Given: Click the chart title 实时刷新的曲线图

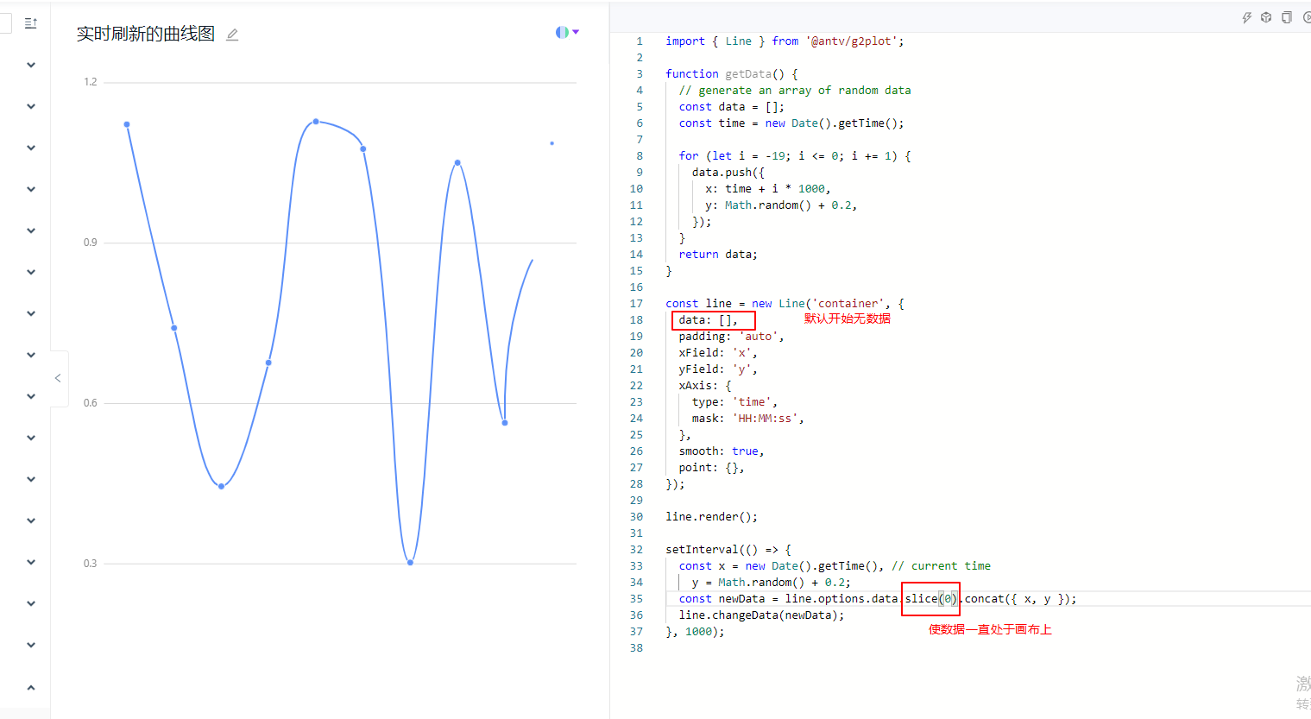Looking at the screenshot, I should click(145, 33).
